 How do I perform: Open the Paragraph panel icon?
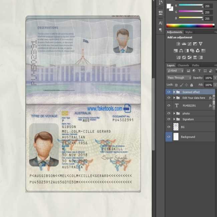pyautogui.click(x=161, y=30)
